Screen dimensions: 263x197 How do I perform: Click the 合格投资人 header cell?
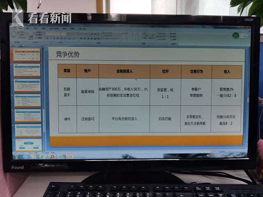tap(125, 71)
